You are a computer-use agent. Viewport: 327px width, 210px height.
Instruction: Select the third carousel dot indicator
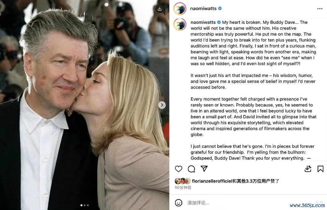tap(88, 205)
